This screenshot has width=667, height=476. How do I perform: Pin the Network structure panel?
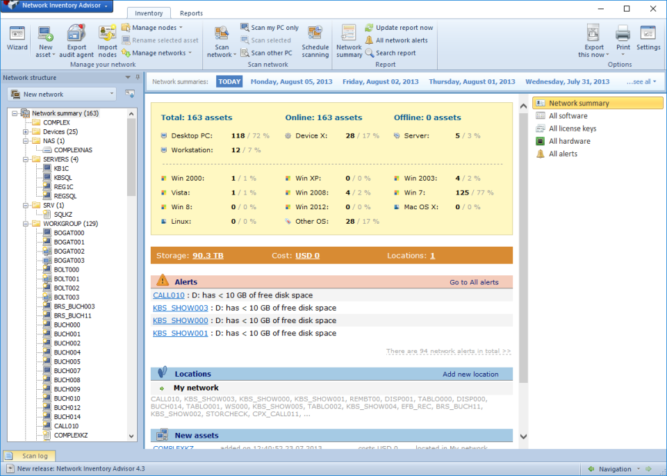(x=138, y=76)
